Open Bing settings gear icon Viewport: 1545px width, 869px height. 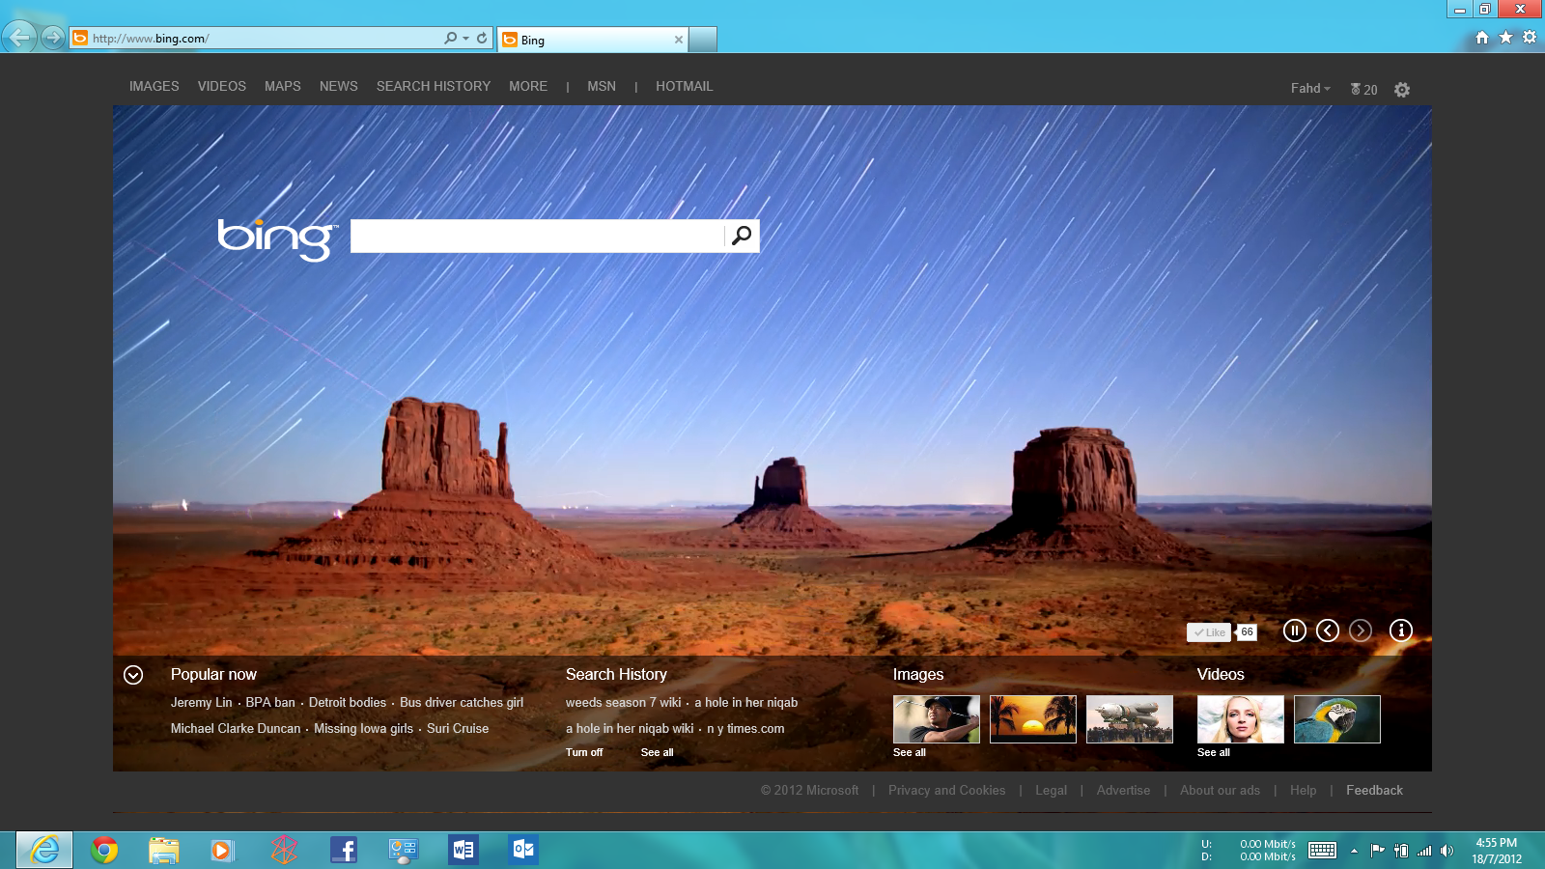coord(1402,90)
